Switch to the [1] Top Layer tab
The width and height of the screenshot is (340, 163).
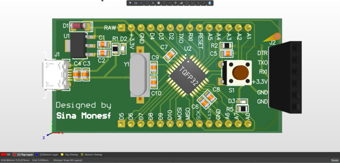coord(23,155)
